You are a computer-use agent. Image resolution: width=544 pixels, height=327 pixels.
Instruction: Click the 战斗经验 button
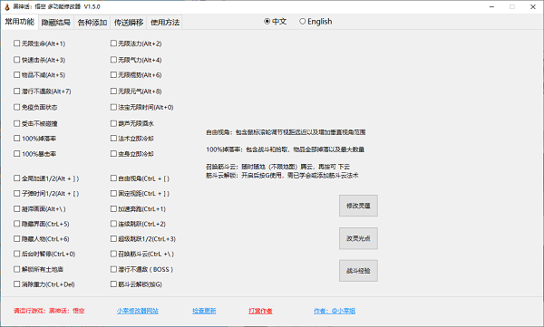coord(358,271)
